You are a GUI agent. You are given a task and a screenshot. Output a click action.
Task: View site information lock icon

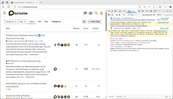click(15, 7)
